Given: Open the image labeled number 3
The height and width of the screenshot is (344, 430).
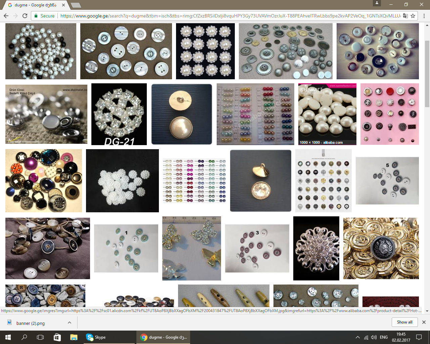Looking at the screenshot, I should pos(257,248).
